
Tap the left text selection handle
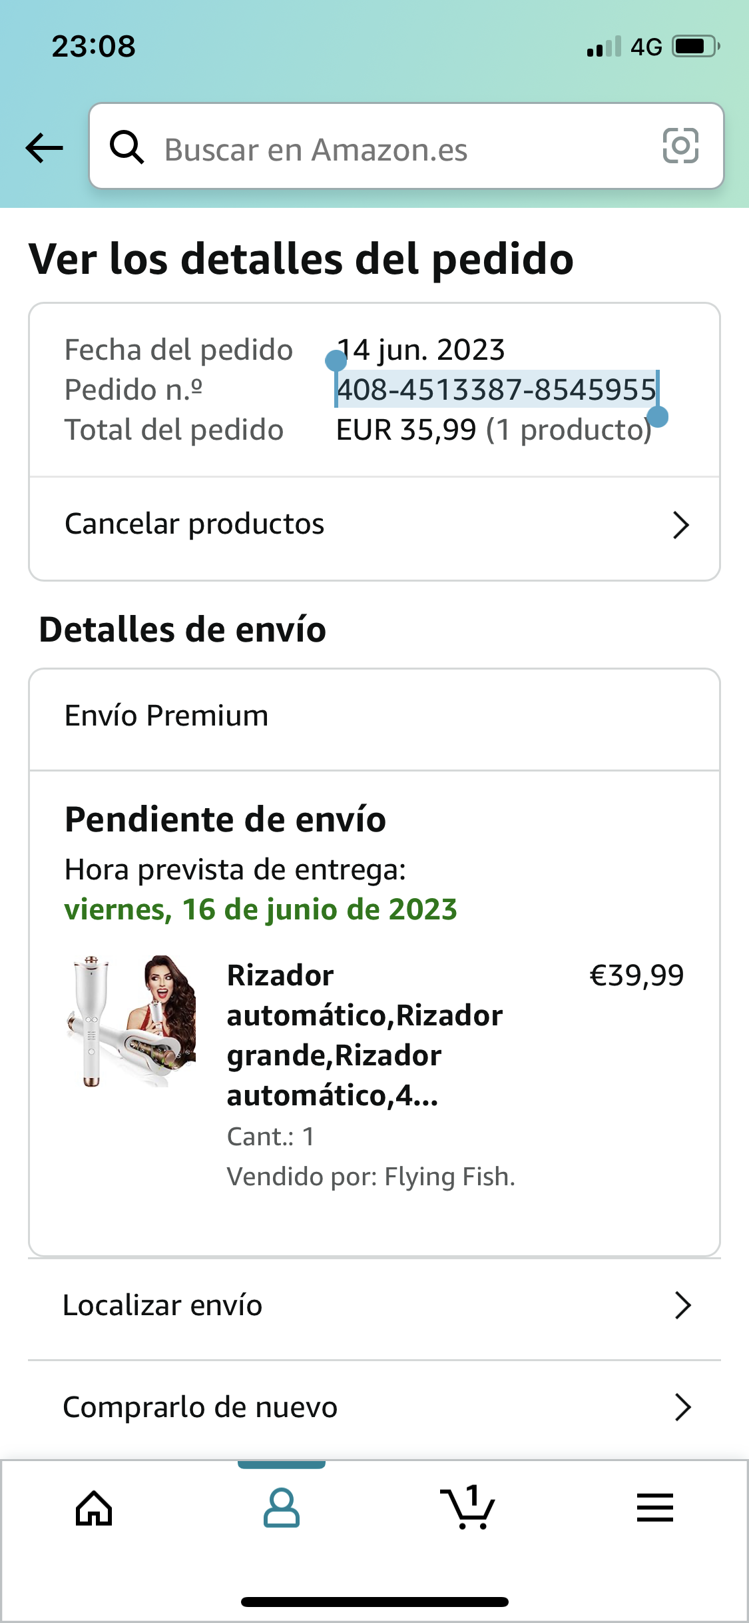(x=336, y=360)
